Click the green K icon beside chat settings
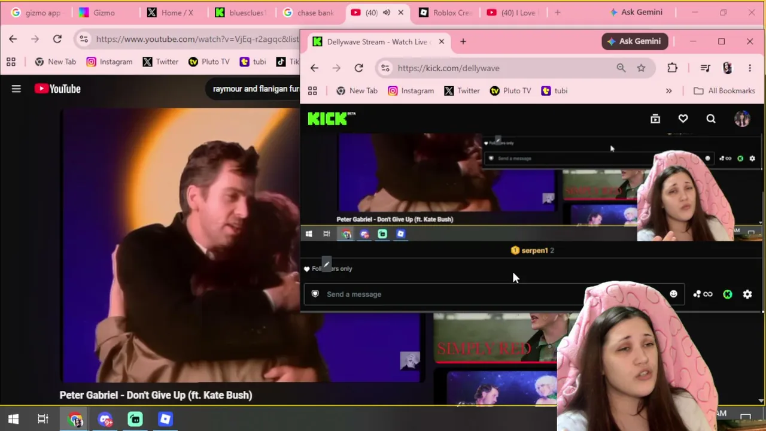 click(x=728, y=294)
